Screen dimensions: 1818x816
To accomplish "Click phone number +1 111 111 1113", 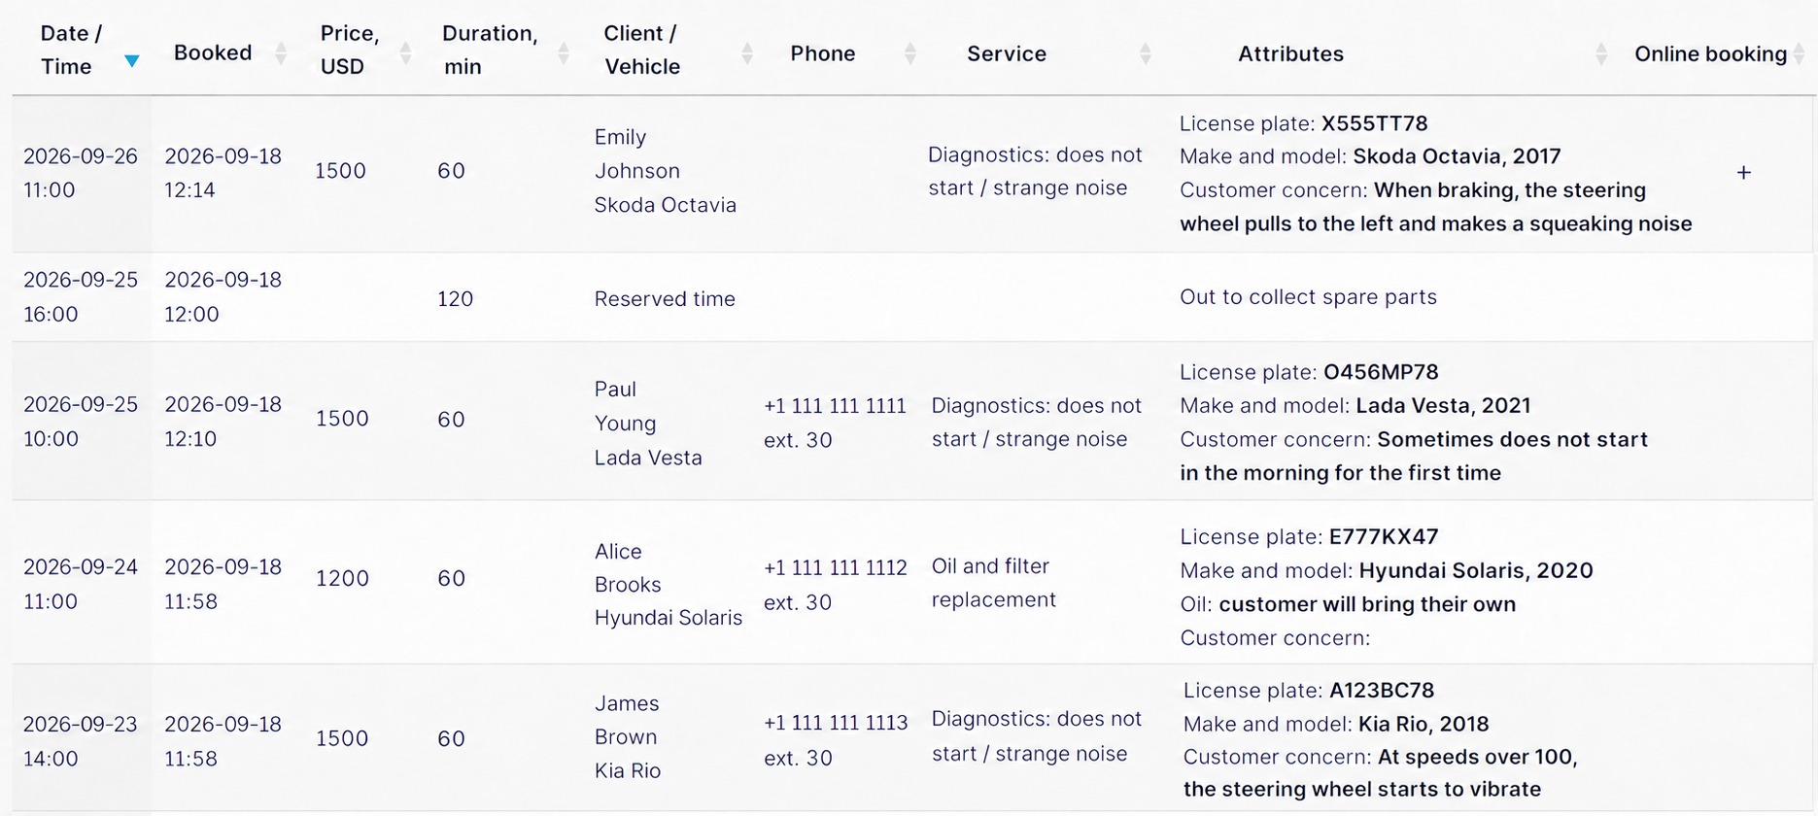I will (836, 722).
